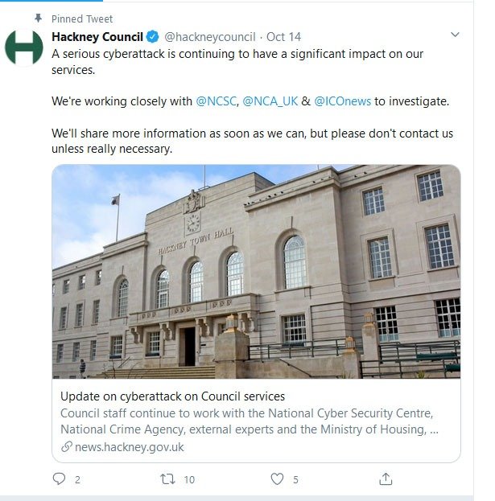
Task: Open the share tweet icon
Action: pos(386,479)
